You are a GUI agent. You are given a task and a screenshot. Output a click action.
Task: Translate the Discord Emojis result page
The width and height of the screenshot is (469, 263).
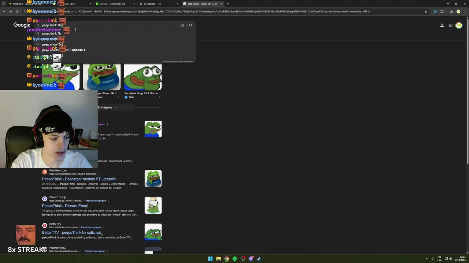96,201
